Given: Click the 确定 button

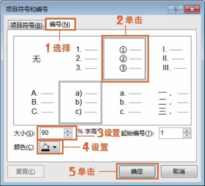Looking at the screenshot, I should (137, 171).
